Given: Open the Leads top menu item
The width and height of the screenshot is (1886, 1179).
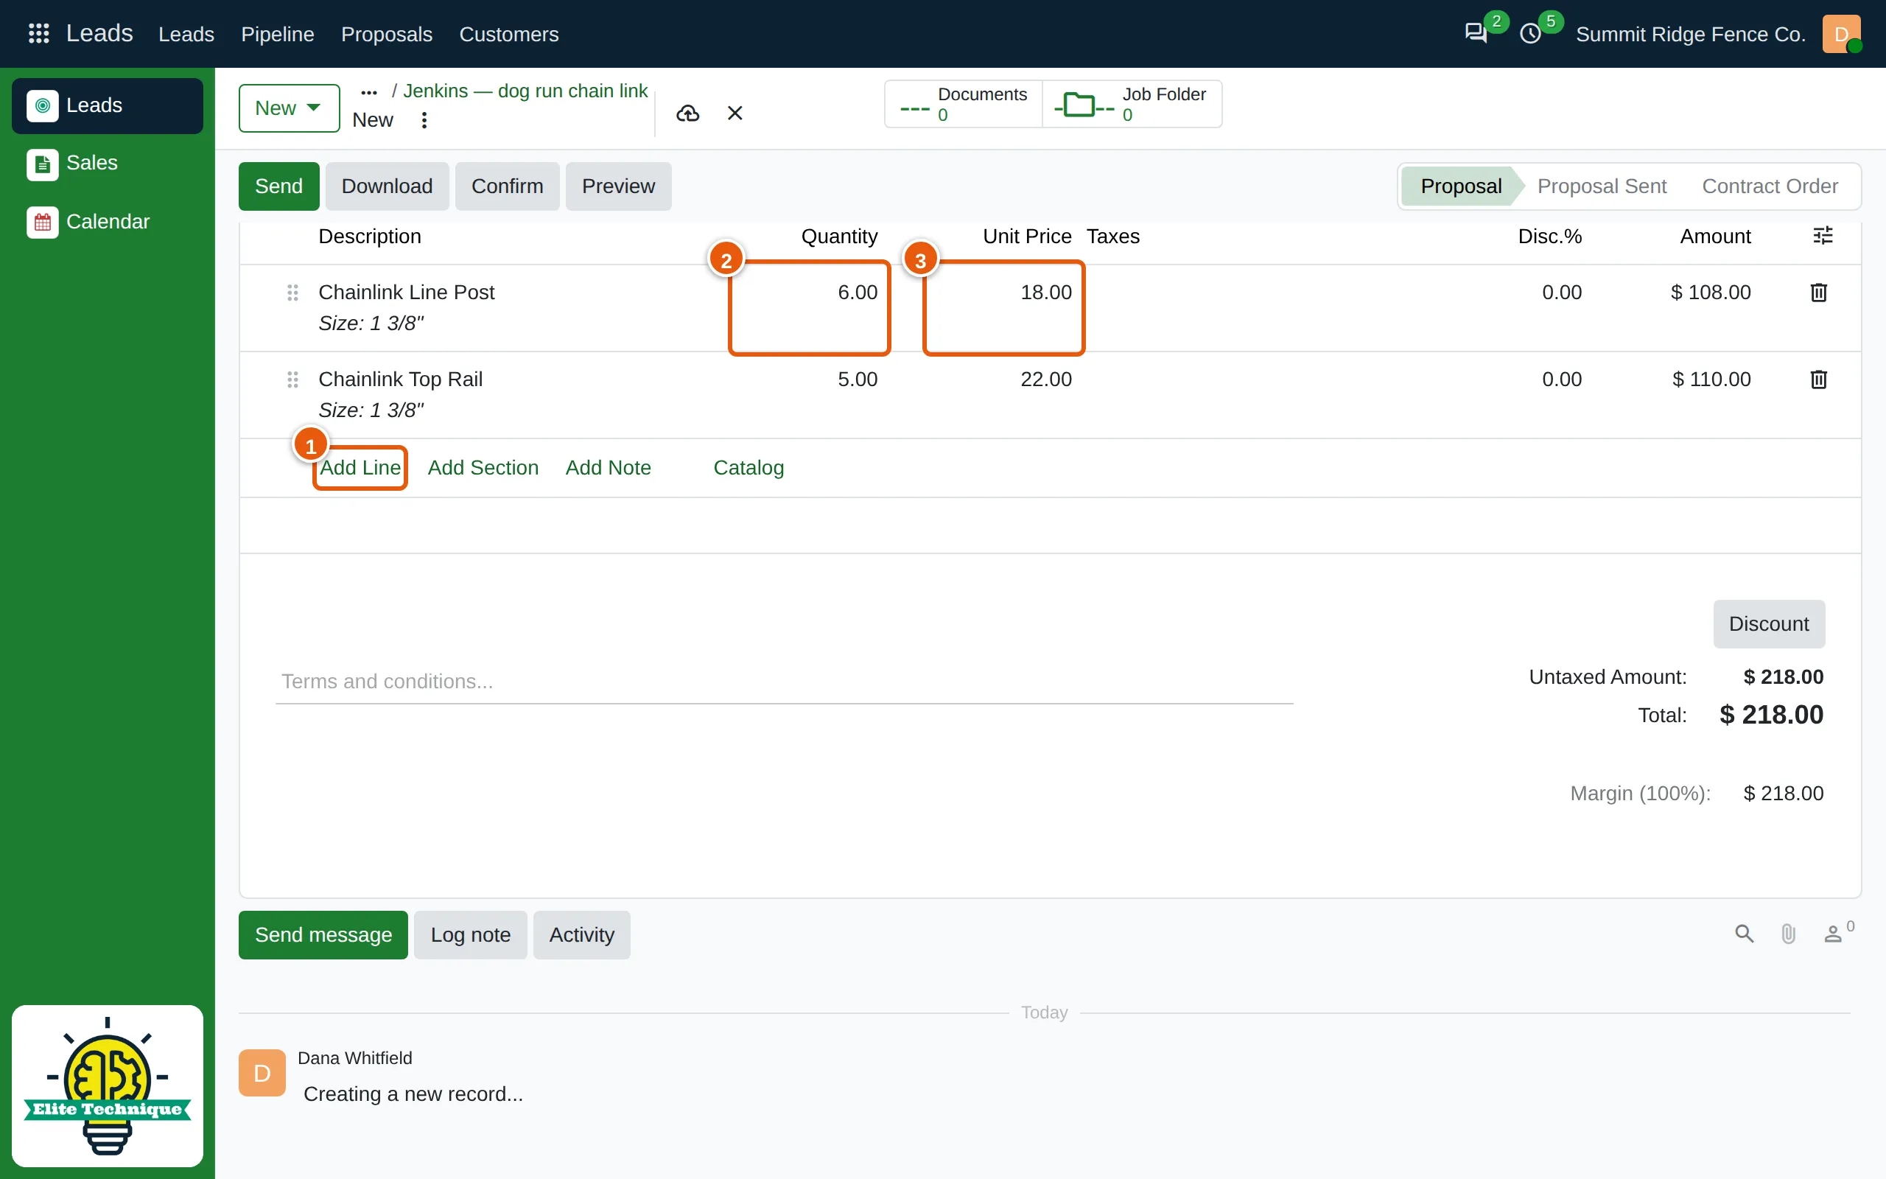Looking at the screenshot, I should [x=186, y=35].
